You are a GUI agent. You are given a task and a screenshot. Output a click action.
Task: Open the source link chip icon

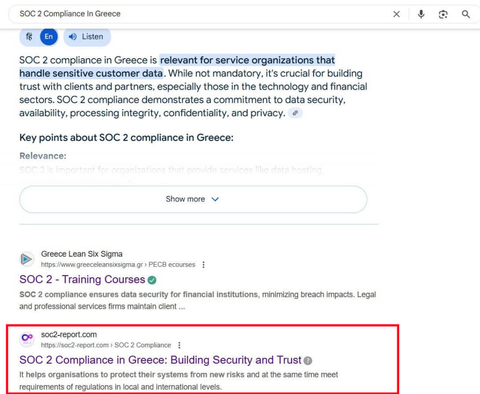click(x=295, y=113)
